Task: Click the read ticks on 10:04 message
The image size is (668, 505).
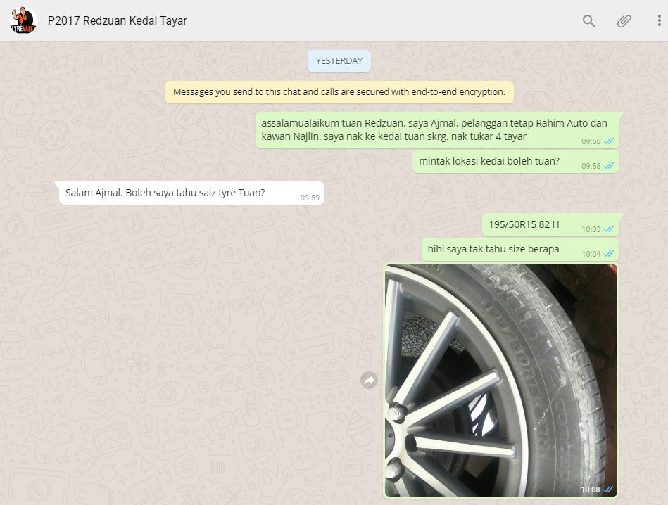Action: [609, 254]
